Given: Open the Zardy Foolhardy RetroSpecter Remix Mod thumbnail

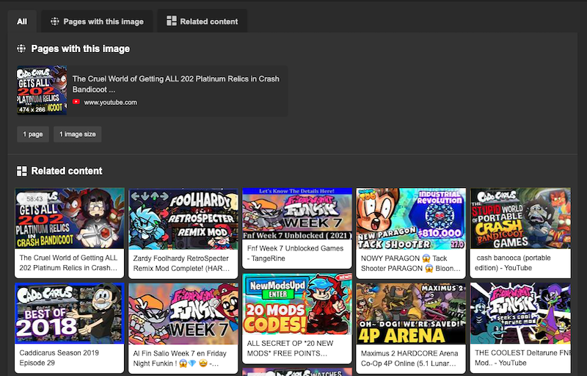Looking at the screenshot, I should click(183, 218).
